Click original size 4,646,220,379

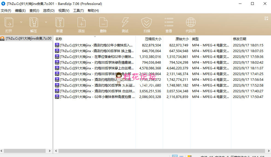pyautogui.click(x=177, y=68)
